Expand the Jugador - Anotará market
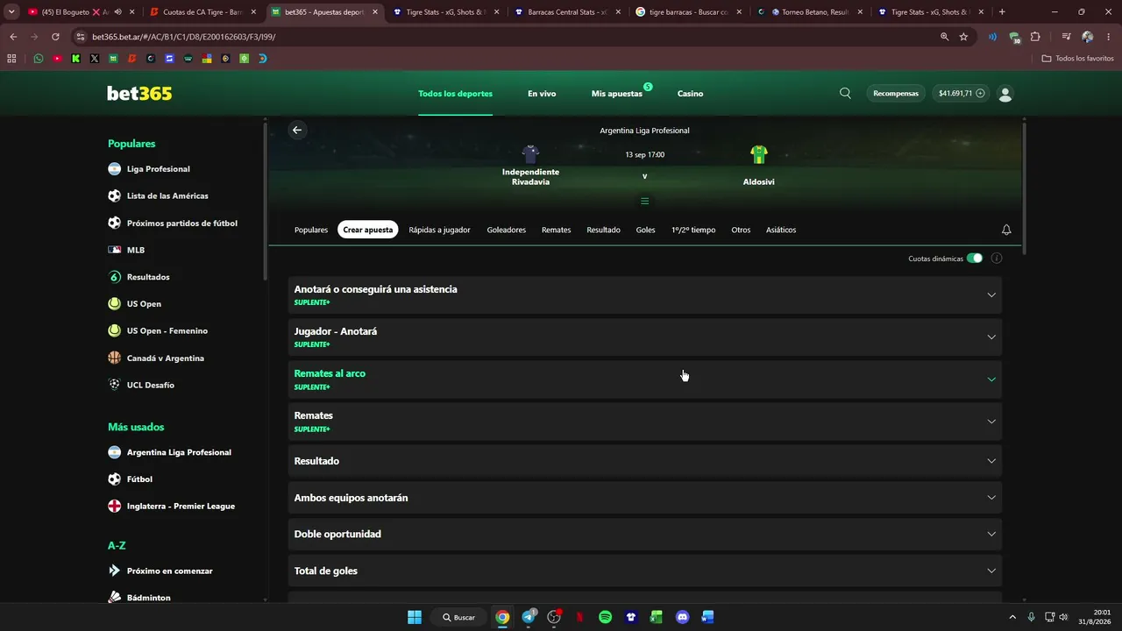This screenshot has height=631, width=1122. (x=644, y=337)
